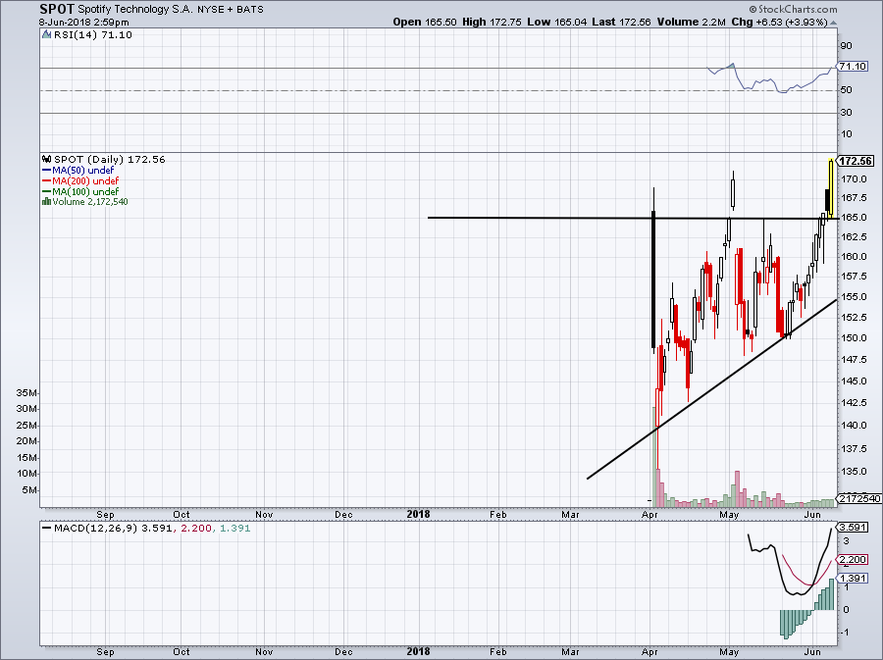
Task: Click the volume bars legend icon
Action: 47,201
